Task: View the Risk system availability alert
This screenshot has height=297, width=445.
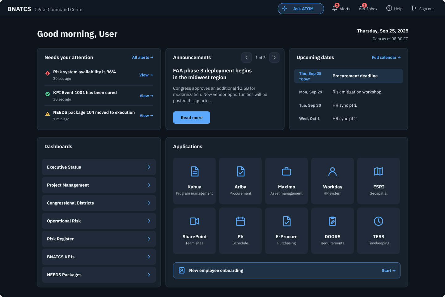Action: click(146, 75)
